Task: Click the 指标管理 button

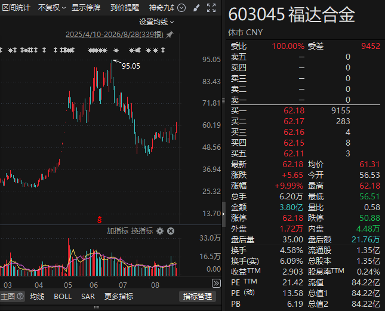Action: (198, 297)
